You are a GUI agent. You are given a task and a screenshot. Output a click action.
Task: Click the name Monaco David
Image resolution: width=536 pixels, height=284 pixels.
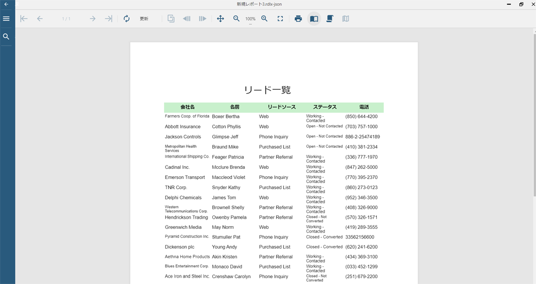(x=227, y=266)
